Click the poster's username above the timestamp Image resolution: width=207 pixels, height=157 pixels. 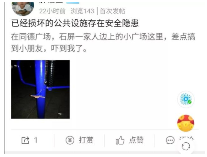[51, 3]
